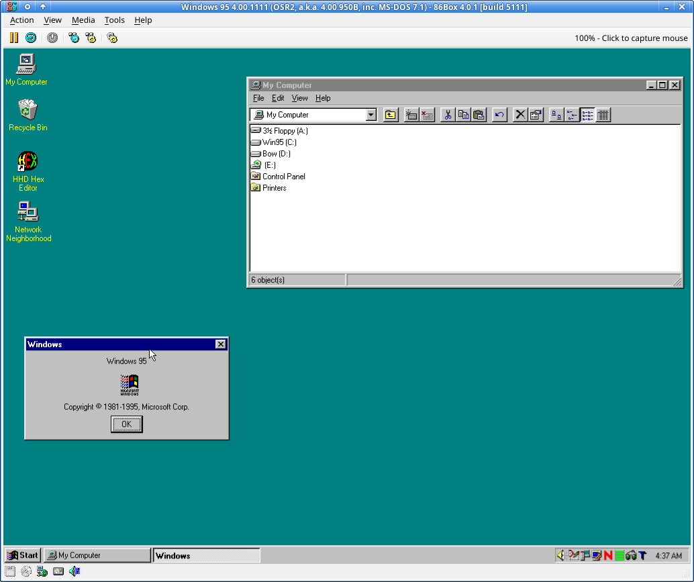
Task: Click the Start button
Action: point(23,555)
